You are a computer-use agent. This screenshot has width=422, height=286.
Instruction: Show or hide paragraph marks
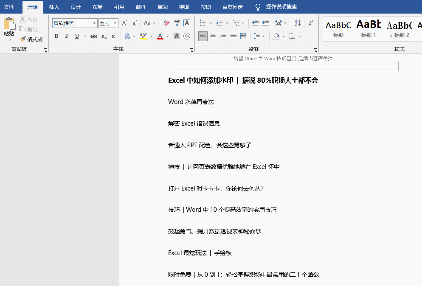(x=311, y=23)
